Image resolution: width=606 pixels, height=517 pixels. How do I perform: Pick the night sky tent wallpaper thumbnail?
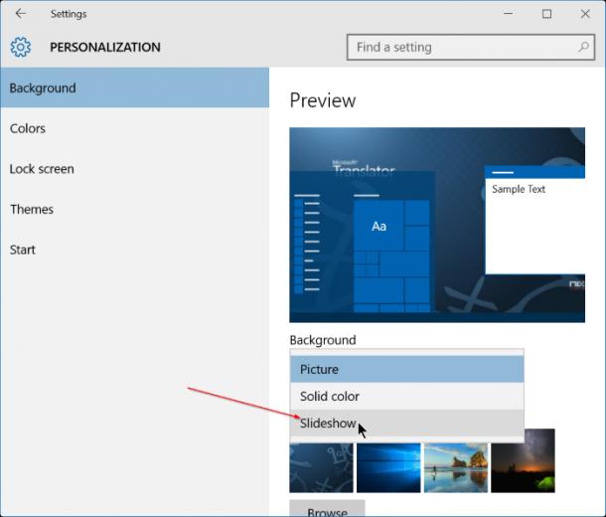(523, 460)
